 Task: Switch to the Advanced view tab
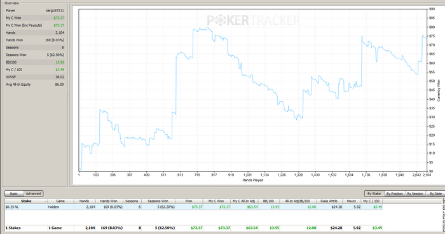pos(34,194)
